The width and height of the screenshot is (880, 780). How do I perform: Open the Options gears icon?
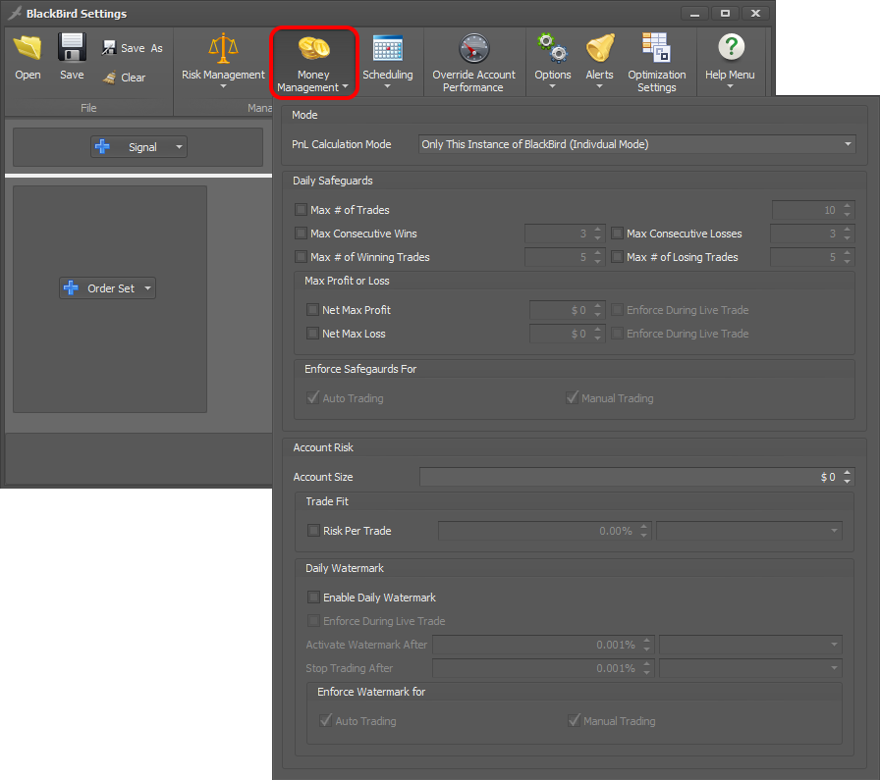pos(552,48)
